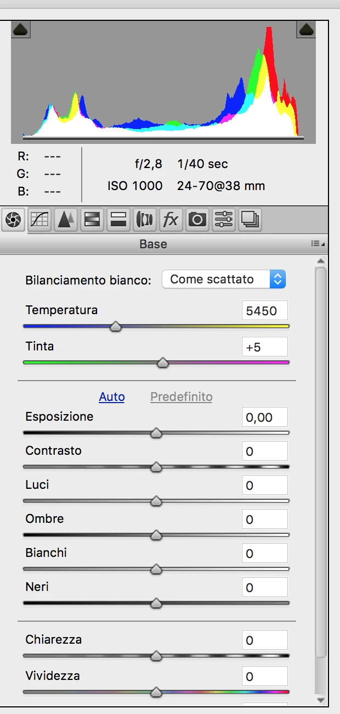Toggle the highlight clipping warning on histogram
Viewport: 340px width, 714px height.
pyautogui.click(x=306, y=30)
